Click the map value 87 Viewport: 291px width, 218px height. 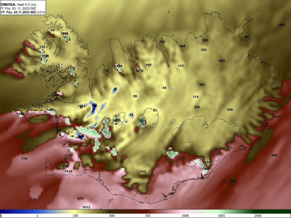click(155, 111)
